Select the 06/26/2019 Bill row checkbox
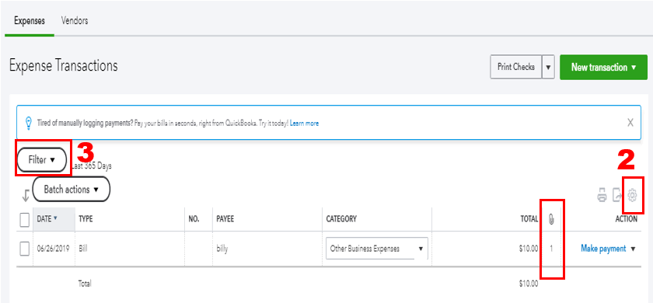This screenshot has height=303, width=653. pyautogui.click(x=25, y=249)
